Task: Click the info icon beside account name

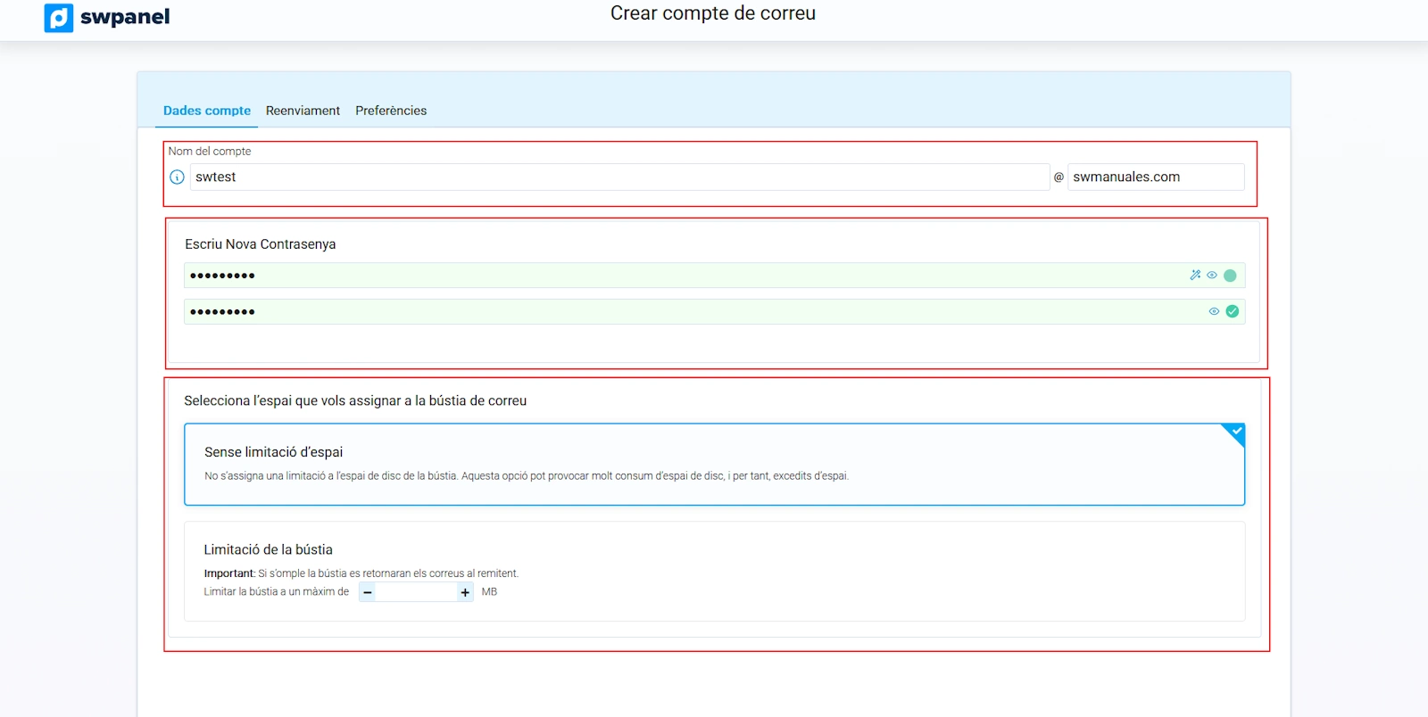Action: tap(177, 177)
